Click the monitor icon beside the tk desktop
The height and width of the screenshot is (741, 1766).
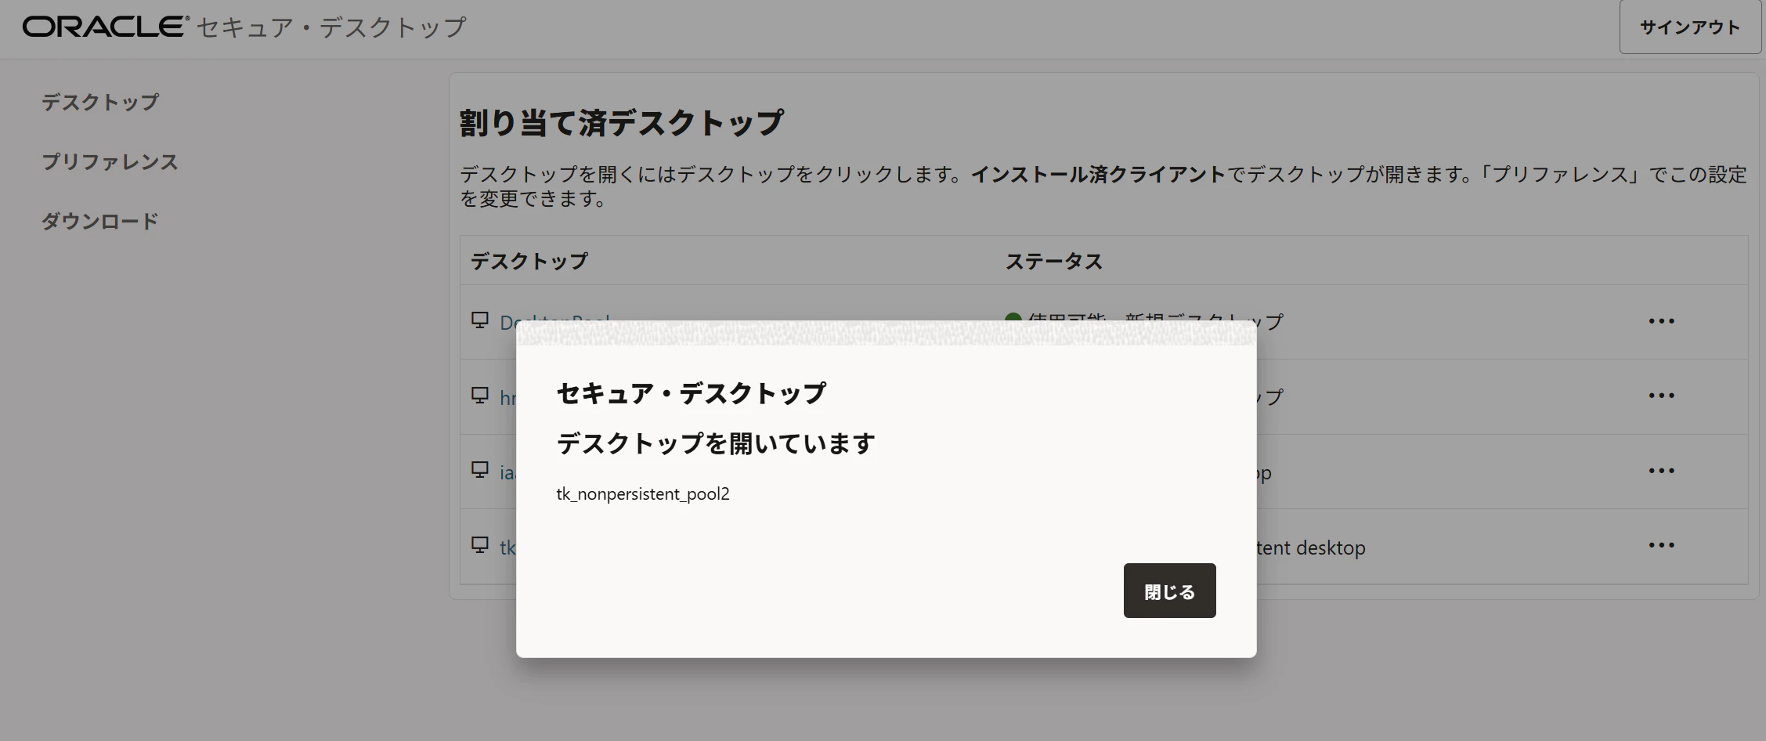(480, 544)
